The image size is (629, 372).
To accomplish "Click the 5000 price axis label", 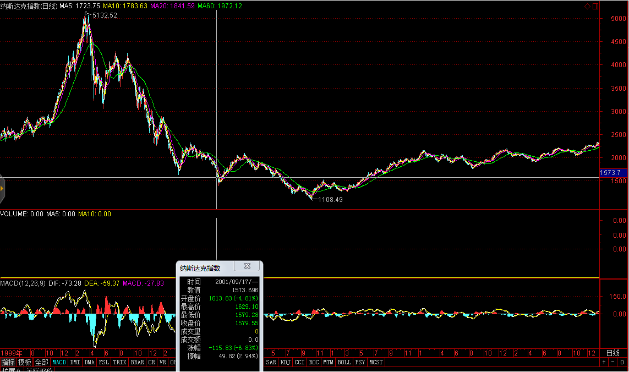I will pyautogui.click(x=618, y=19).
